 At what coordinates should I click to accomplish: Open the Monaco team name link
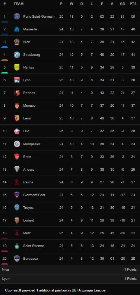tap(29, 106)
